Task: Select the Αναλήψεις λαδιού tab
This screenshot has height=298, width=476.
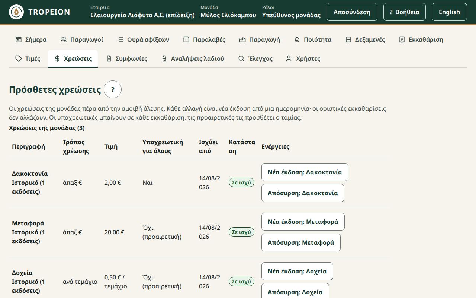Action: [x=193, y=58]
